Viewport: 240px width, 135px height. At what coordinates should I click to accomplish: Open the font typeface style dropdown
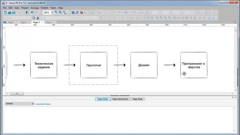pos(80,18)
